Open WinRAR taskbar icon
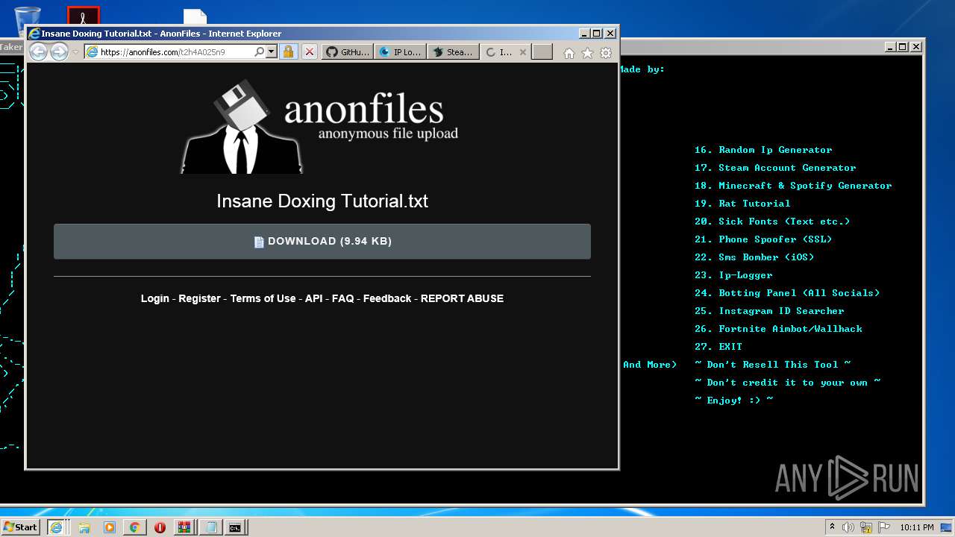Viewport: 955px width, 537px height. 184,527
